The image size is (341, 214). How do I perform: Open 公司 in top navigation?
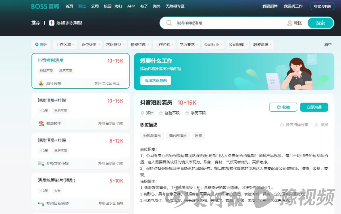click(x=95, y=6)
